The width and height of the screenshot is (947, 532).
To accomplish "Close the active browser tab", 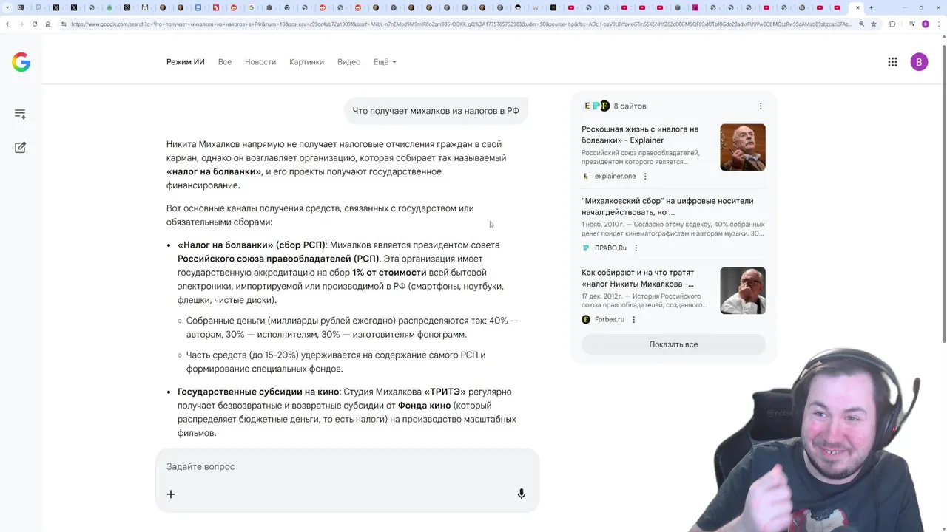I will (857, 7).
